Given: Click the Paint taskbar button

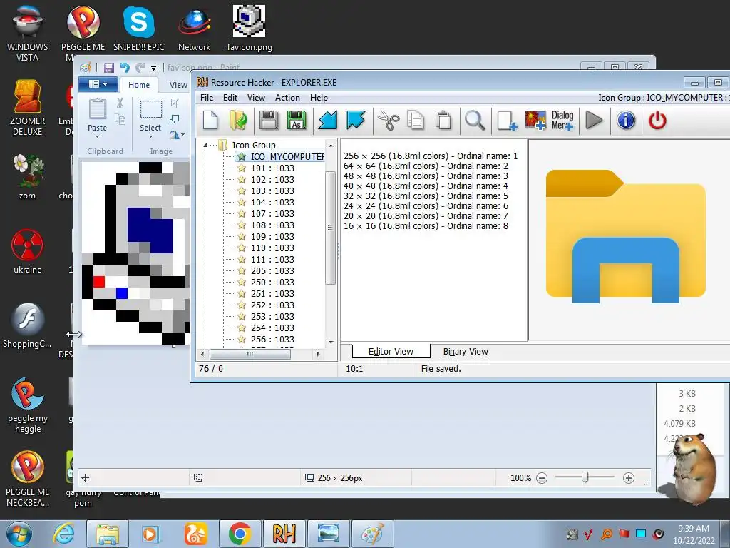Looking at the screenshot, I should click(x=372, y=534).
